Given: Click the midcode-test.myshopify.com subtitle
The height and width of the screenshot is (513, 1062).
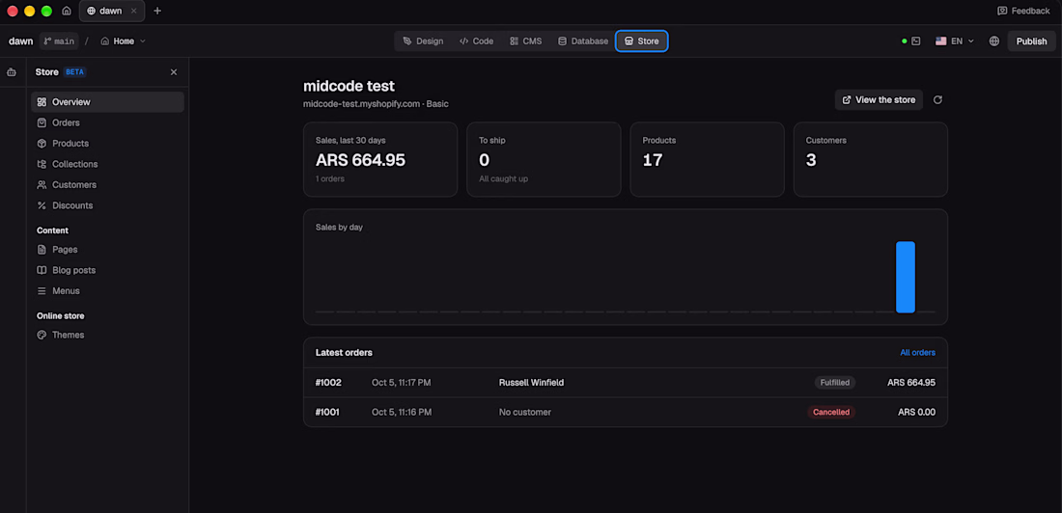Looking at the screenshot, I should click(376, 104).
